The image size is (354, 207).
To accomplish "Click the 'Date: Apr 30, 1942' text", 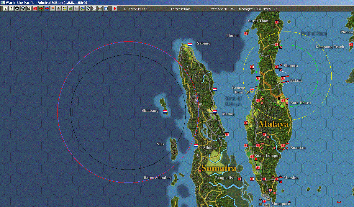I will pos(222,9).
